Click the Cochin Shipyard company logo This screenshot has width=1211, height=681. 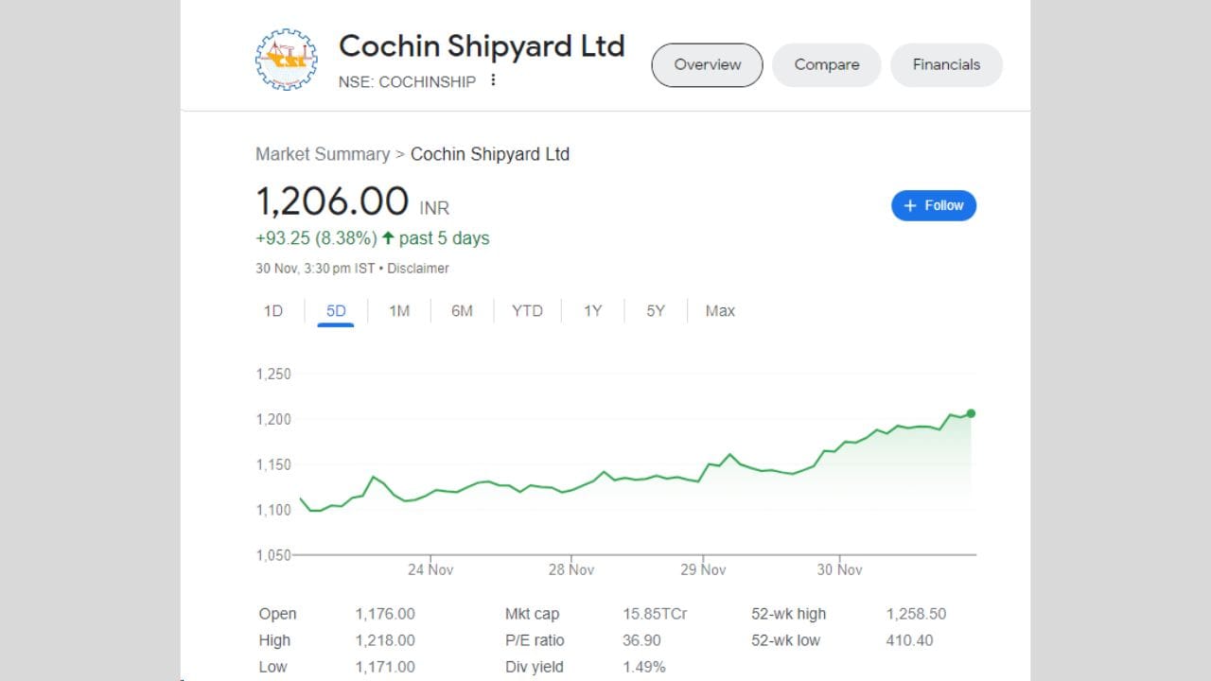[287, 60]
